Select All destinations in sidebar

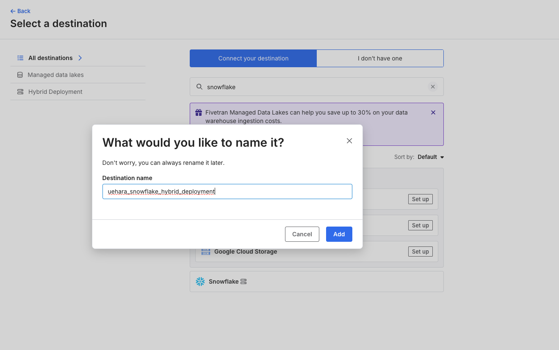[50, 58]
